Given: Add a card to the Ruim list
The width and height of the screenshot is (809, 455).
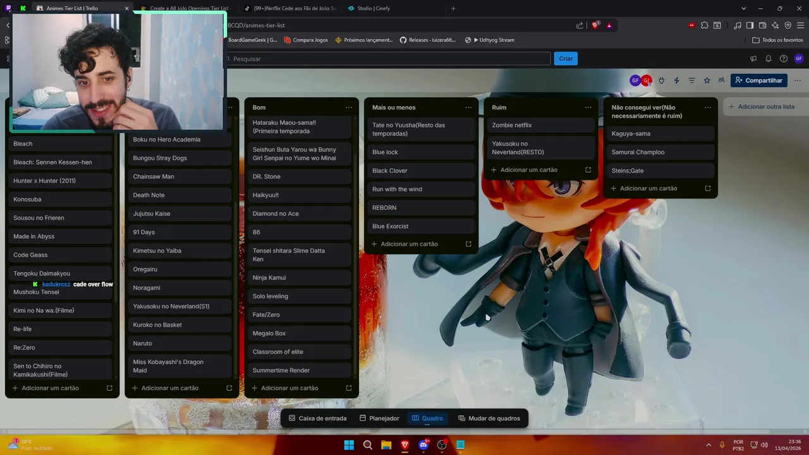Looking at the screenshot, I should [529, 170].
